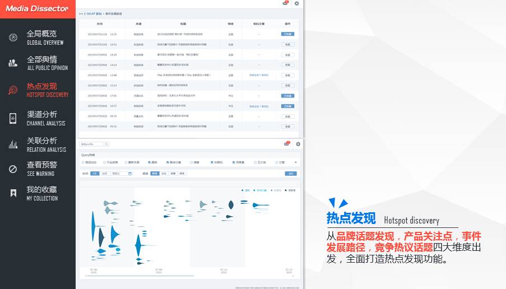Viewport: 506px width, 289px height.
Task: Click the magnifier icon in the search box
Action: click(x=106, y=144)
